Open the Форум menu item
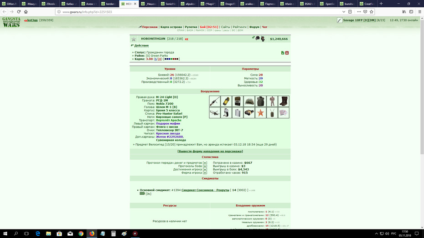 [254, 27]
